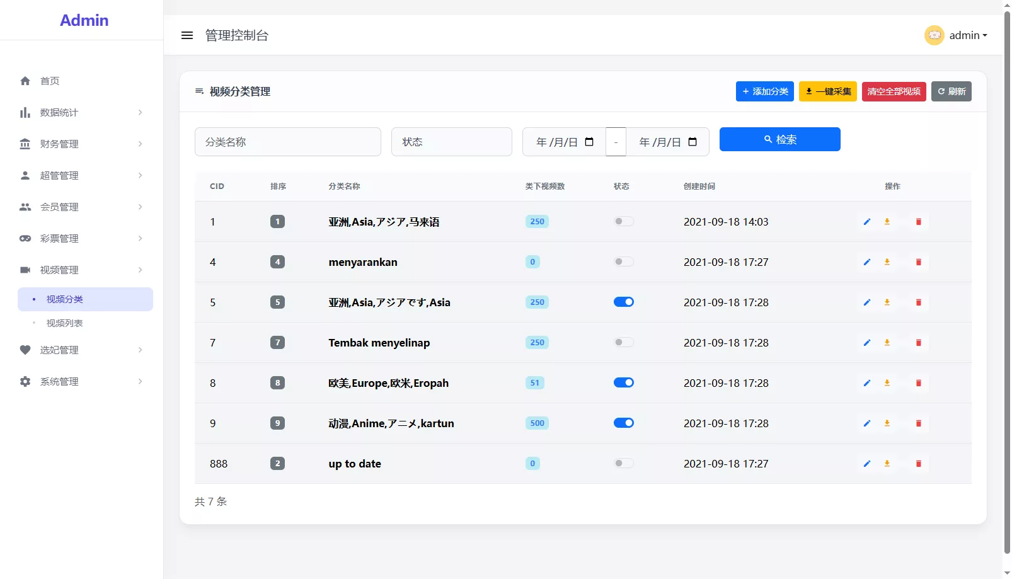Click the collect icon for Tembak menyelinap

(887, 343)
